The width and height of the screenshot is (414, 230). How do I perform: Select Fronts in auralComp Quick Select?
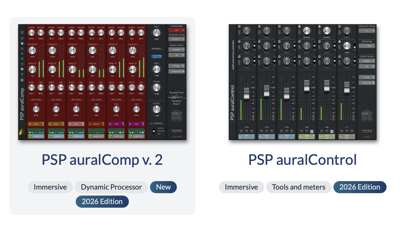(x=177, y=66)
